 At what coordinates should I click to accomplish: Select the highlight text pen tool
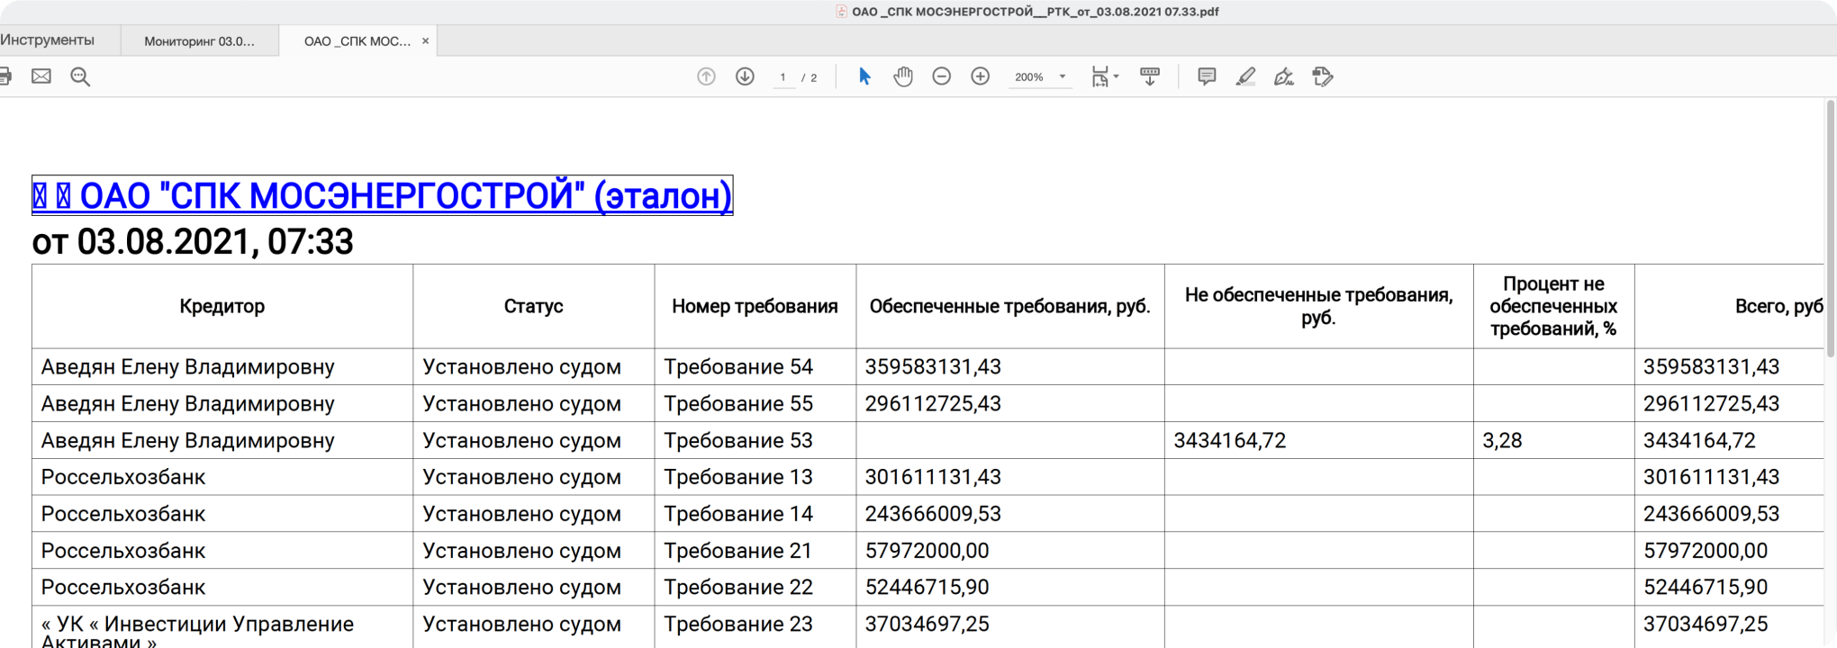click(x=1245, y=76)
